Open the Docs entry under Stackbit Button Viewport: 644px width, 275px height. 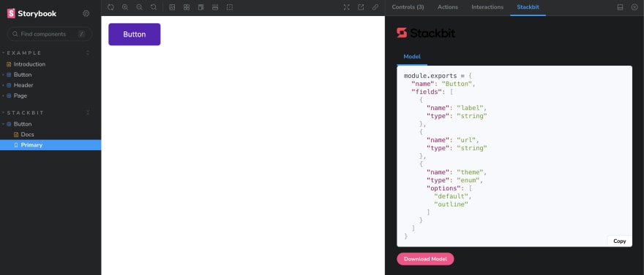[x=28, y=135]
